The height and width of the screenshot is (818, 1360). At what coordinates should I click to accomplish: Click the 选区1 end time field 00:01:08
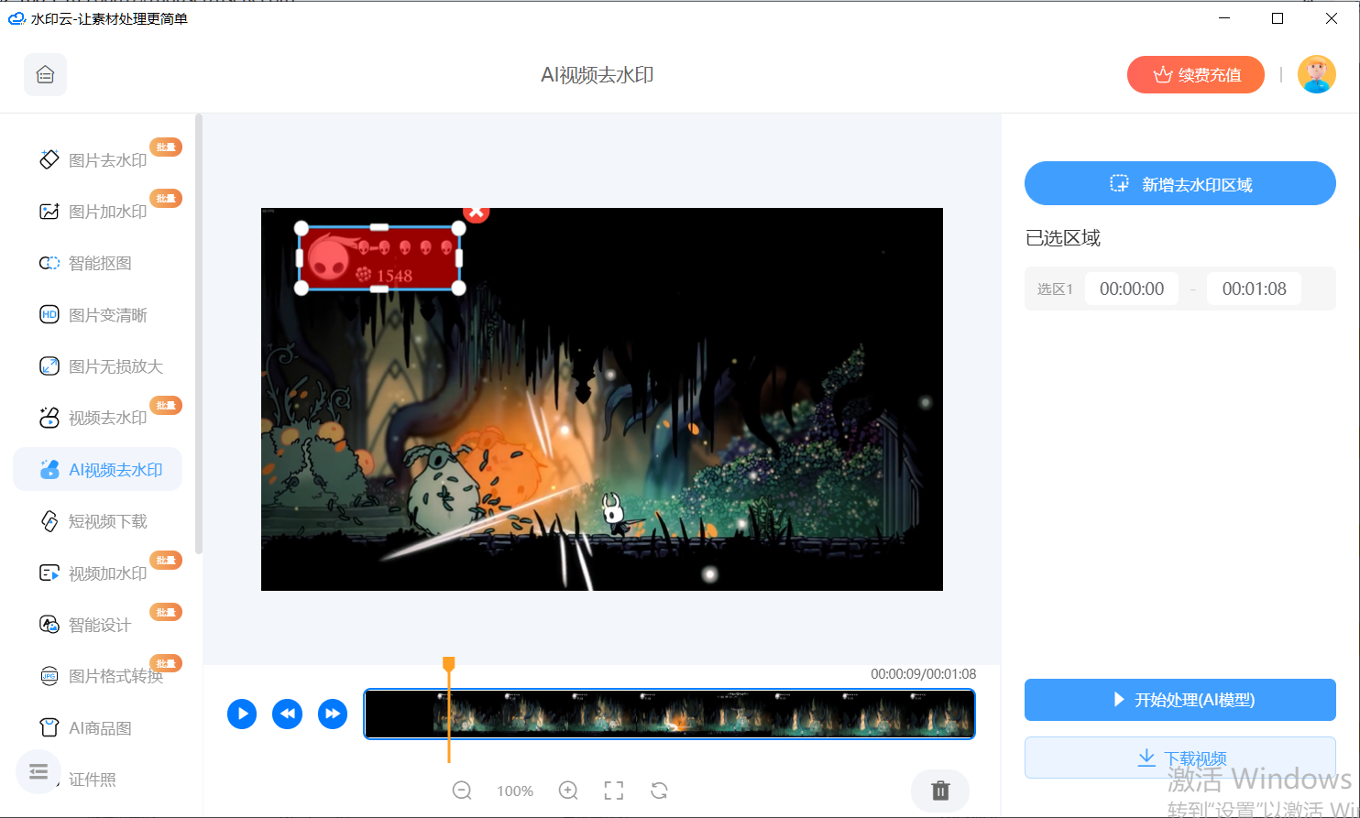click(1254, 289)
